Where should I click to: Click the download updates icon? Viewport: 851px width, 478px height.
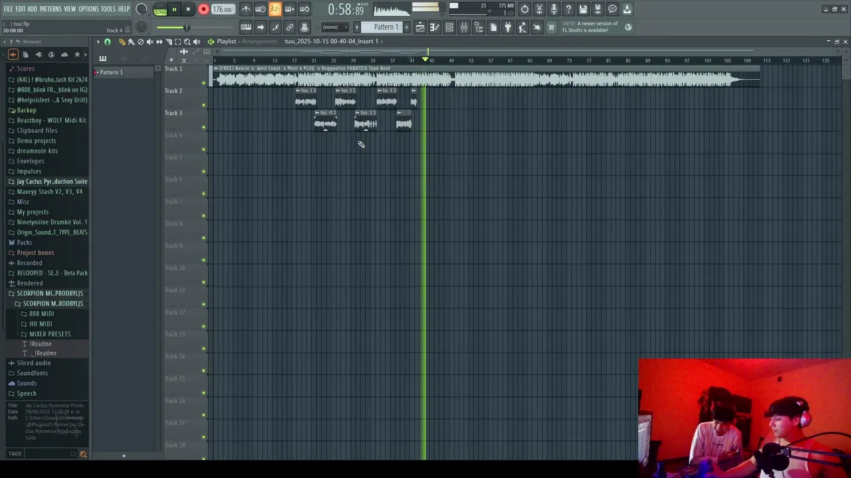[x=627, y=9]
